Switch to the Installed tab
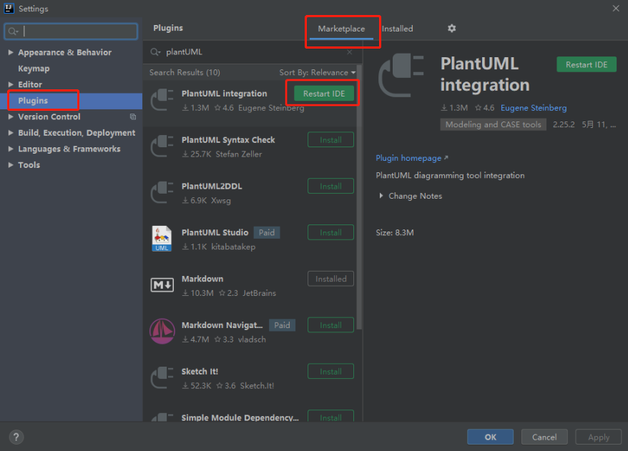The height and width of the screenshot is (451, 628). tap(397, 29)
